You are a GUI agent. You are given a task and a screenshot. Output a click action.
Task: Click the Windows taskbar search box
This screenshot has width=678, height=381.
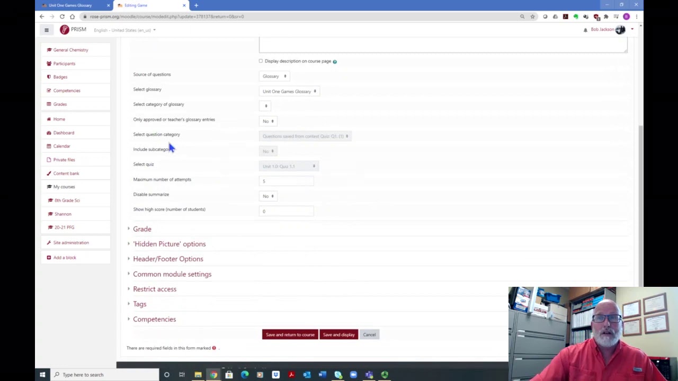point(104,375)
